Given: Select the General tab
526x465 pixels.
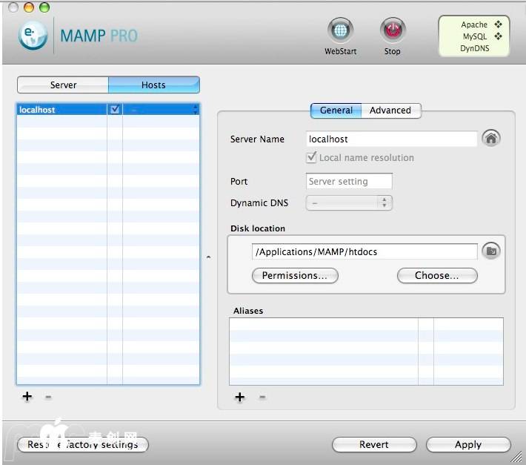Looking at the screenshot, I should pos(336,111).
